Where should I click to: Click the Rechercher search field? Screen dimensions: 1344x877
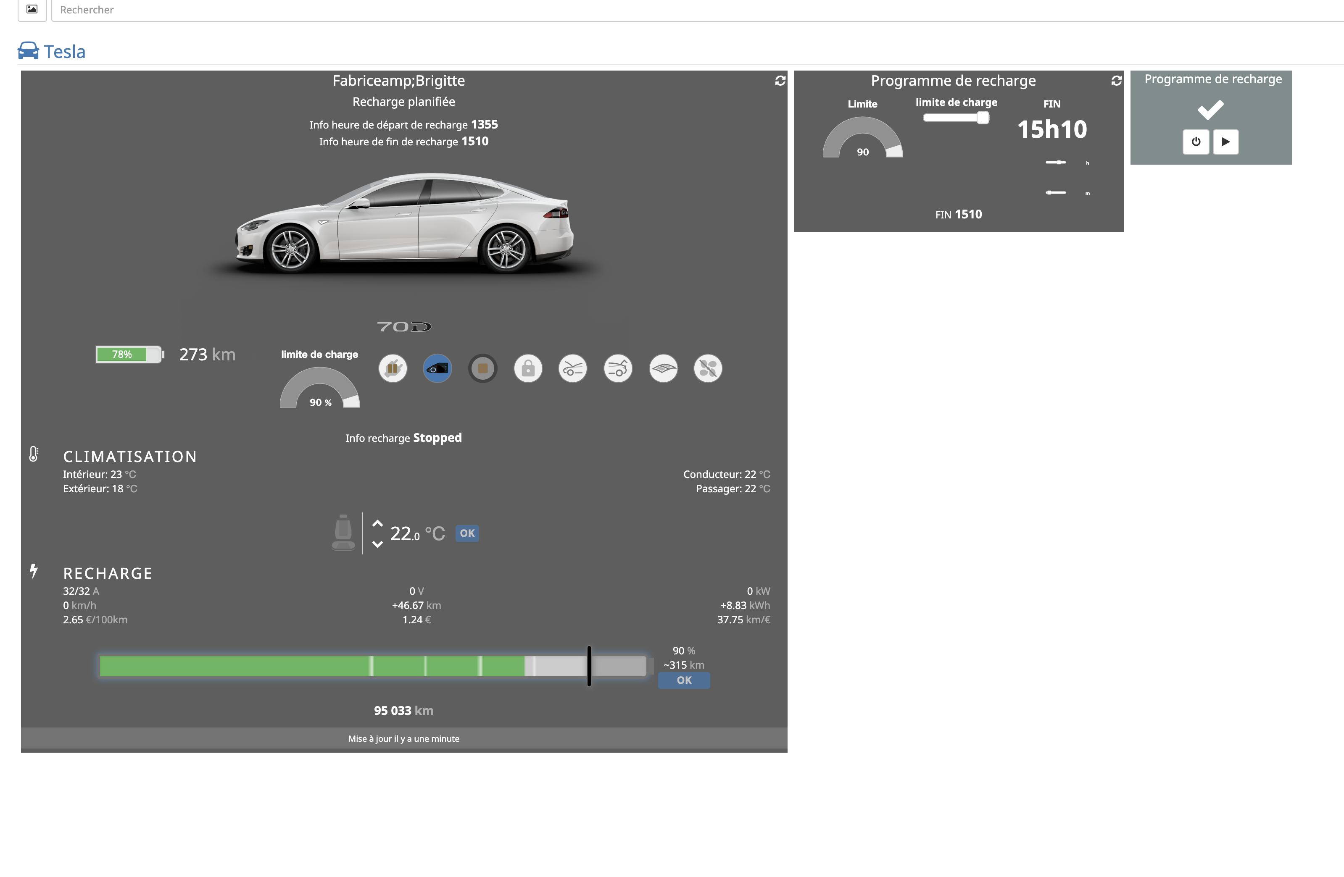coord(697,10)
